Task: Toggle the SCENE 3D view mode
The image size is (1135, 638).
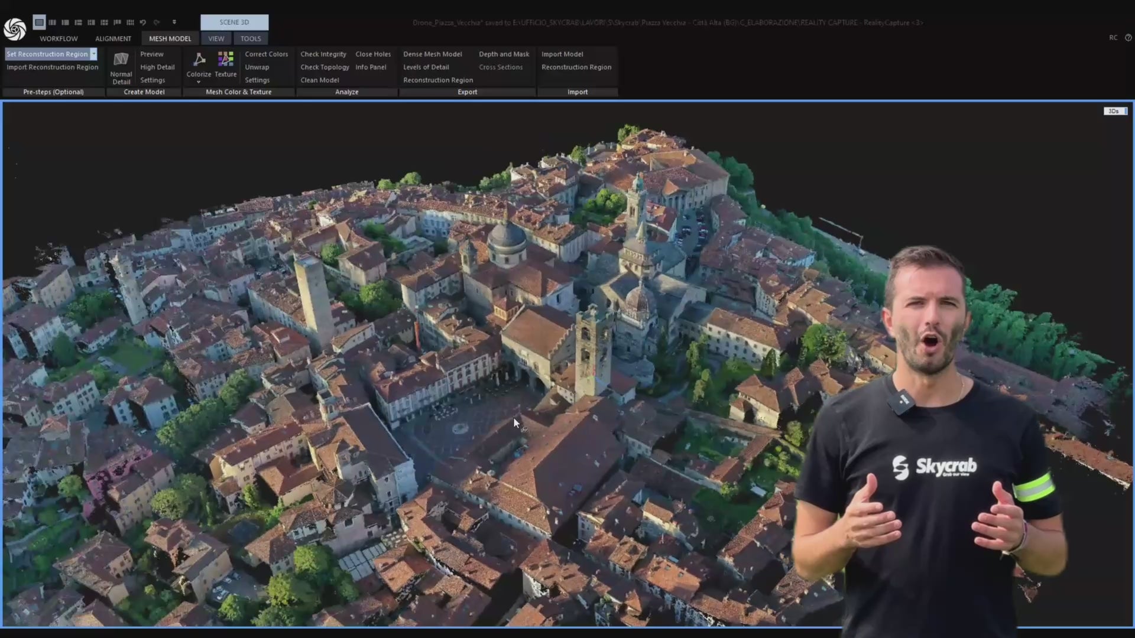Action: pyautogui.click(x=234, y=22)
